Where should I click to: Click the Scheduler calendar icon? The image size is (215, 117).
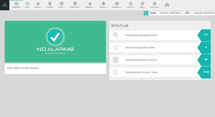(x=117, y=4)
